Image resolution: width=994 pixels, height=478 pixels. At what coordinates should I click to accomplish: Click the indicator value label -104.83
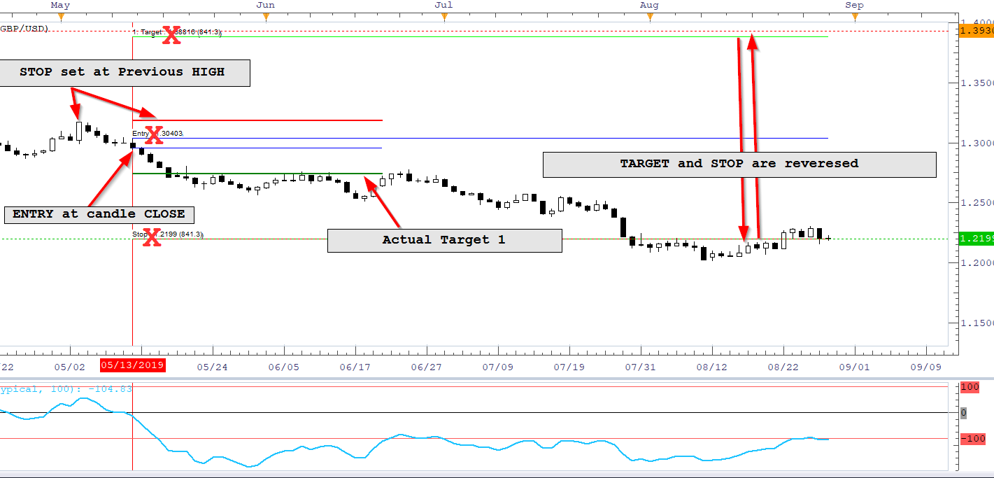pos(112,388)
